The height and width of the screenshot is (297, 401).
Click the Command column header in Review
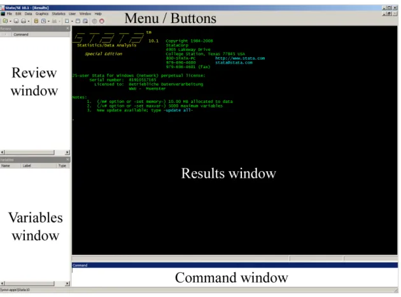click(41, 34)
